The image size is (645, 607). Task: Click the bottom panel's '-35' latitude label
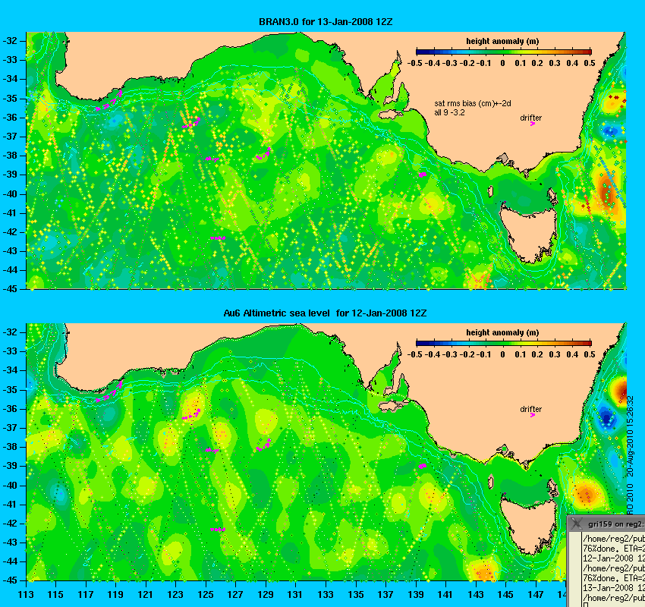pyautogui.click(x=10, y=389)
